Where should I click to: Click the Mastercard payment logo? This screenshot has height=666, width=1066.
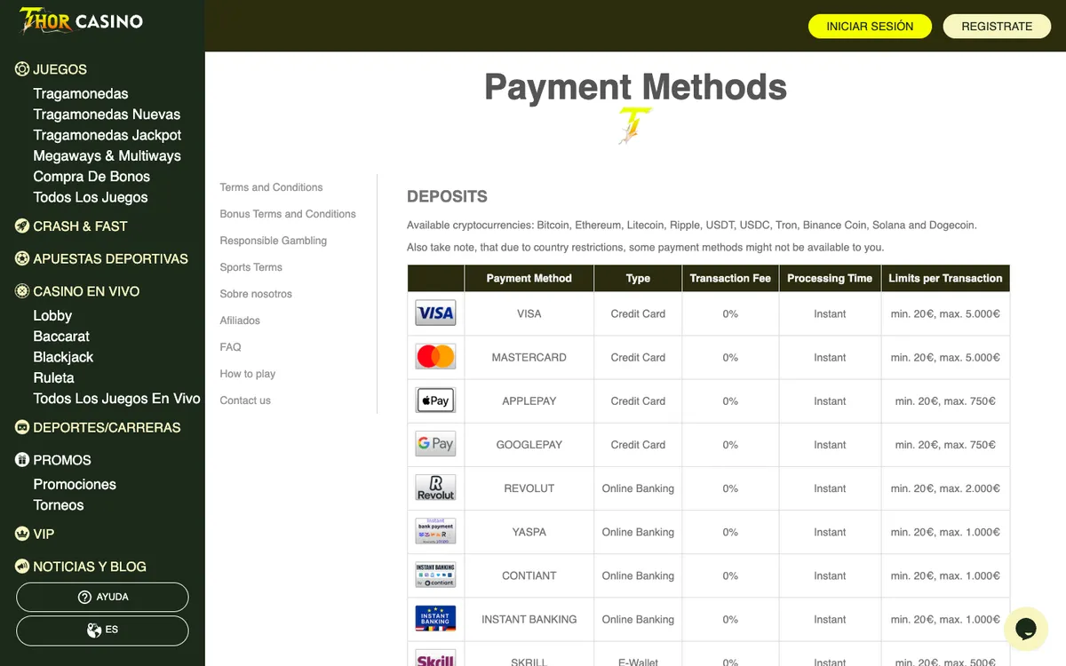click(435, 357)
